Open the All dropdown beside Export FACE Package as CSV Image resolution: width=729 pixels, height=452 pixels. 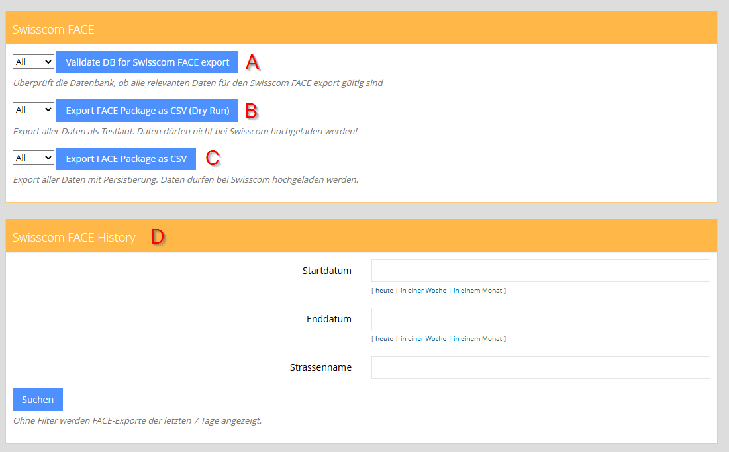pos(34,158)
